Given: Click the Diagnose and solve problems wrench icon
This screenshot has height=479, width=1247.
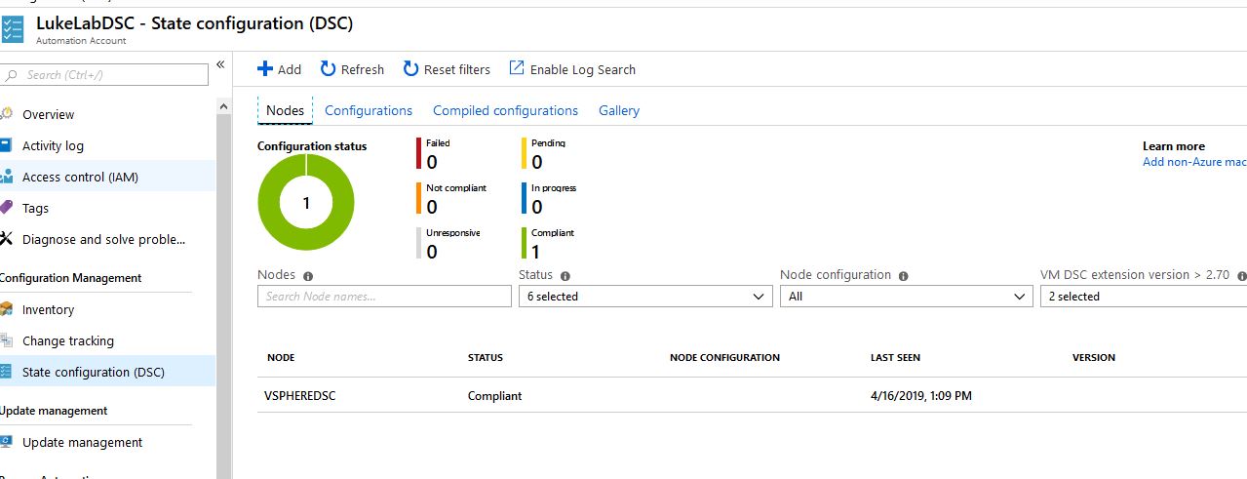Looking at the screenshot, I should click(x=7, y=239).
